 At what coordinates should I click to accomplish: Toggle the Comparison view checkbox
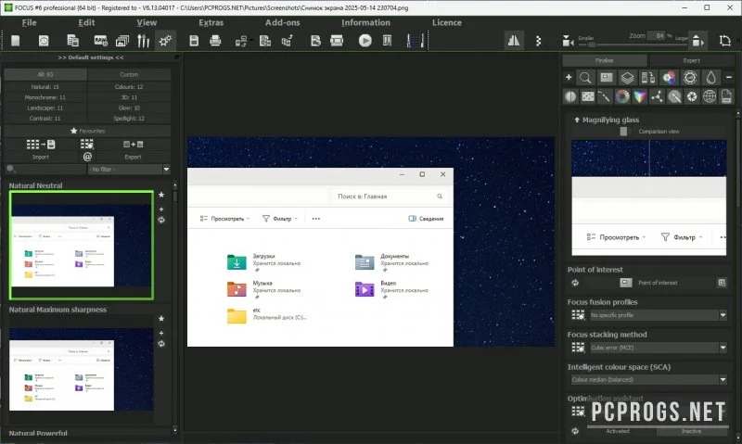pos(623,132)
